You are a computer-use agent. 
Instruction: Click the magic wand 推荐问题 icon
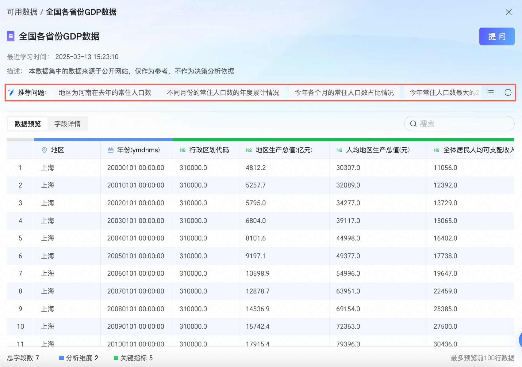(x=11, y=93)
